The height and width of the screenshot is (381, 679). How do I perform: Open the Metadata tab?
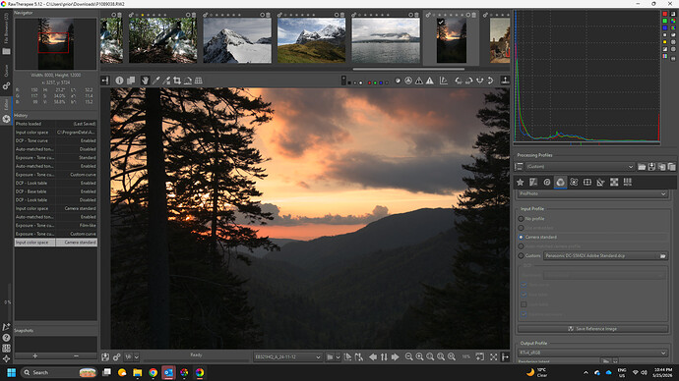628,183
